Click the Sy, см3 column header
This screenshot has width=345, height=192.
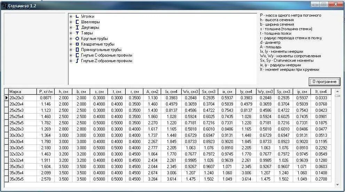283,92
